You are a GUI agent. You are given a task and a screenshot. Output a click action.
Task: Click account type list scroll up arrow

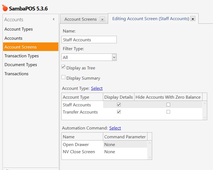click(x=205, y=104)
